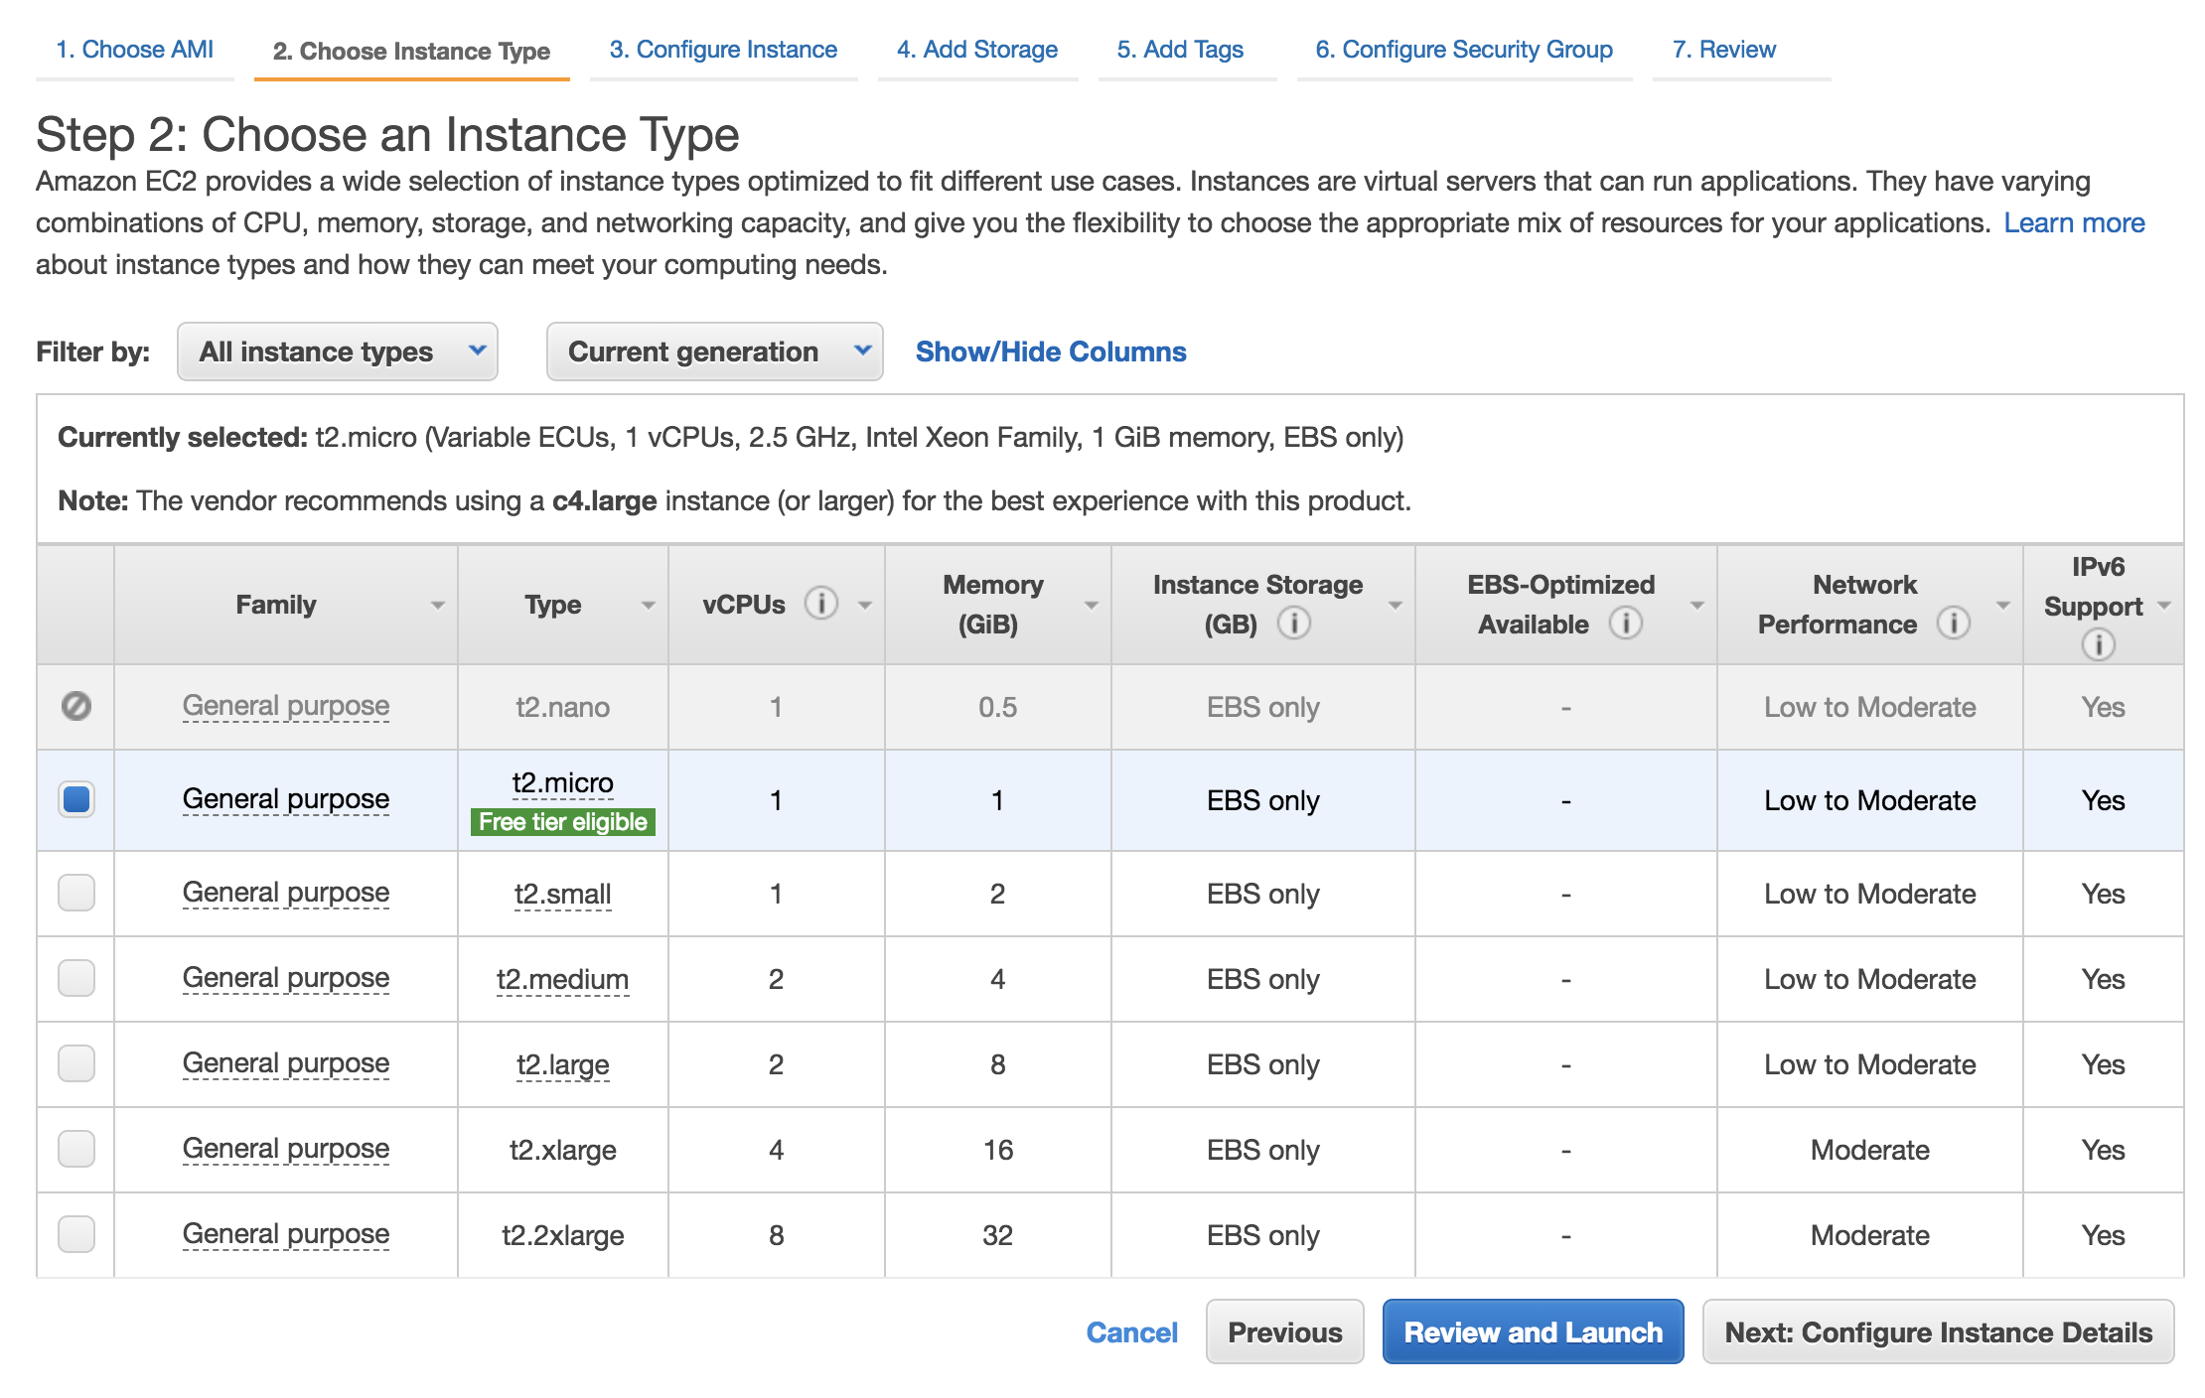The width and height of the screenshot is (2205, 1398).
Task: Click General purpose in the t2.small row
Action: tap(286, 893)
